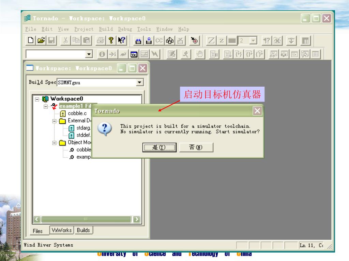Open the Help menu
The image size is (349, 261).
(184, 29)
